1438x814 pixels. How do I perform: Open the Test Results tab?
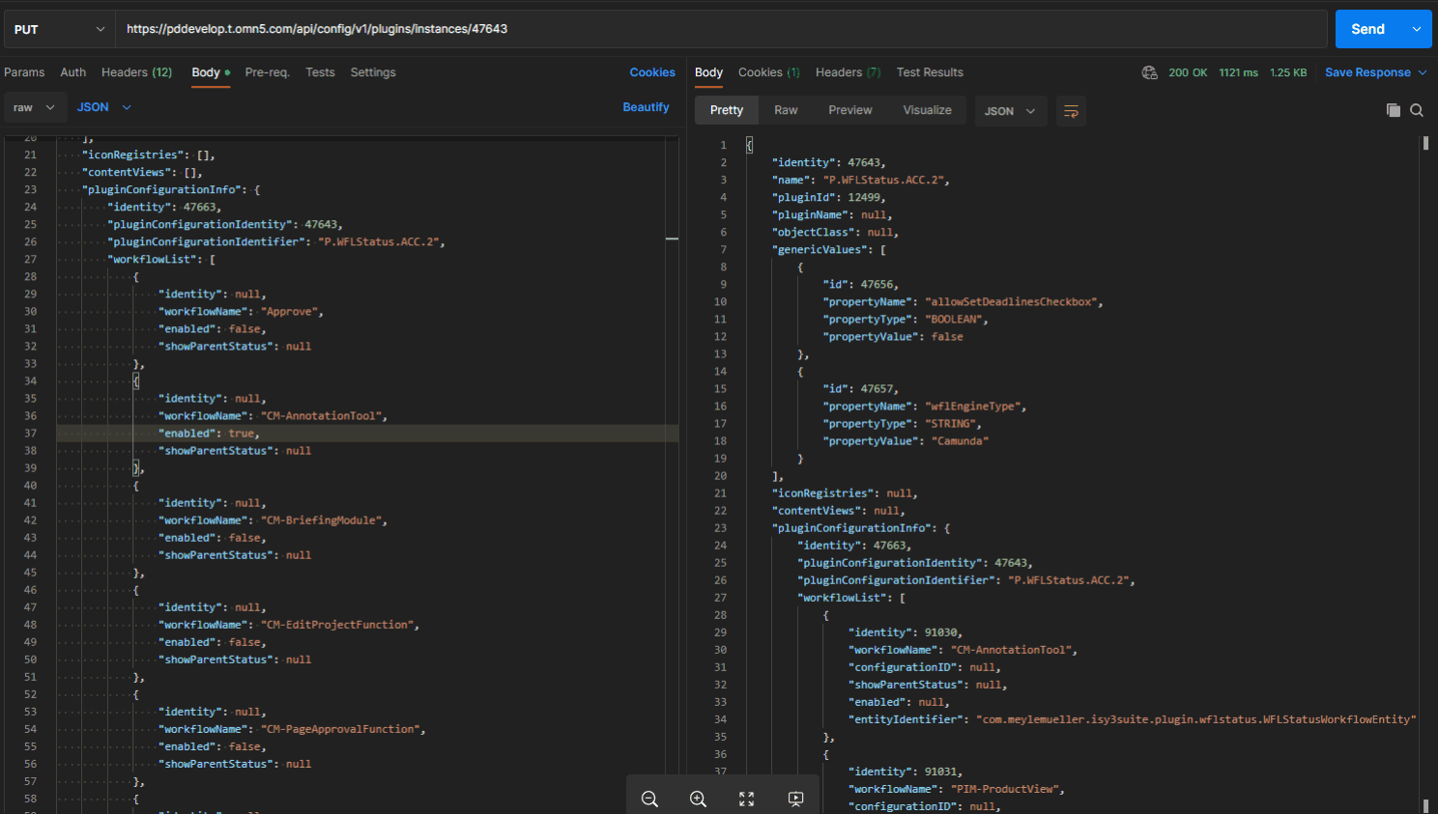point(929,72)
